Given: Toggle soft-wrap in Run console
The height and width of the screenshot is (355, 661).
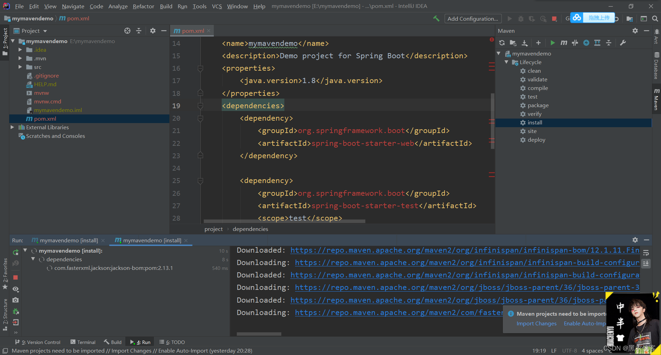Looking at the screenshot, I should [646, 252].
